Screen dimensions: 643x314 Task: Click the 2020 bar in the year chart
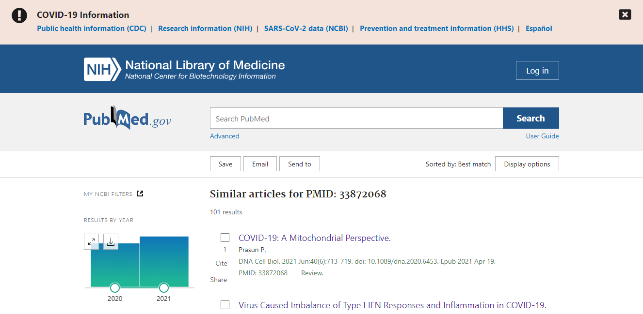click(115, 265)
